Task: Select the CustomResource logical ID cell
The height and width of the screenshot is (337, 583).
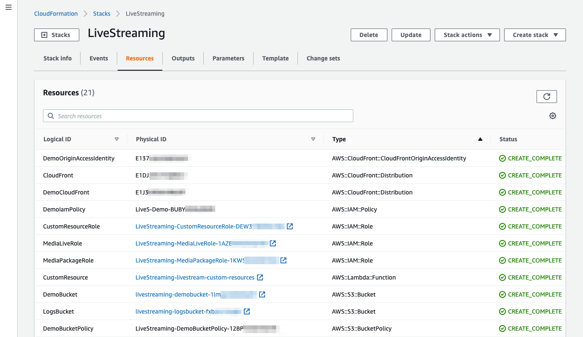Action: point(66,277)
